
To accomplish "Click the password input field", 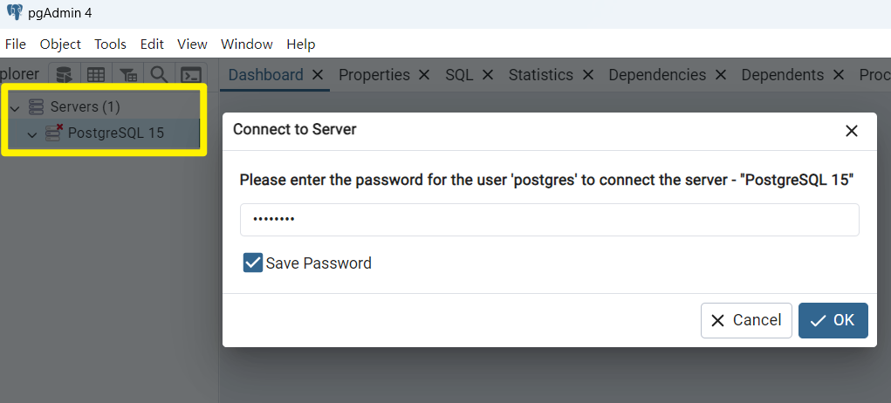I will tap(549, 220).
